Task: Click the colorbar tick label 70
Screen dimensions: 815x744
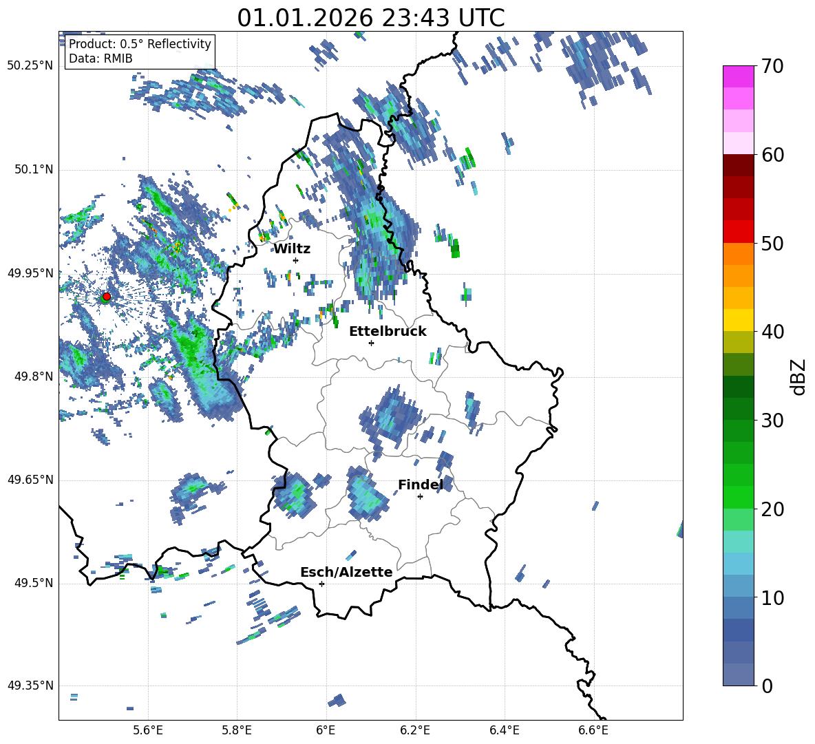Action: point(772,66)
